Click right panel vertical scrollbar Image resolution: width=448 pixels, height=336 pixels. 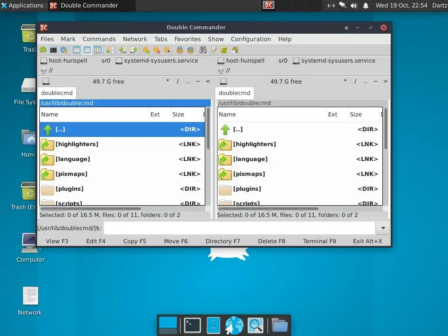[386, 129]
